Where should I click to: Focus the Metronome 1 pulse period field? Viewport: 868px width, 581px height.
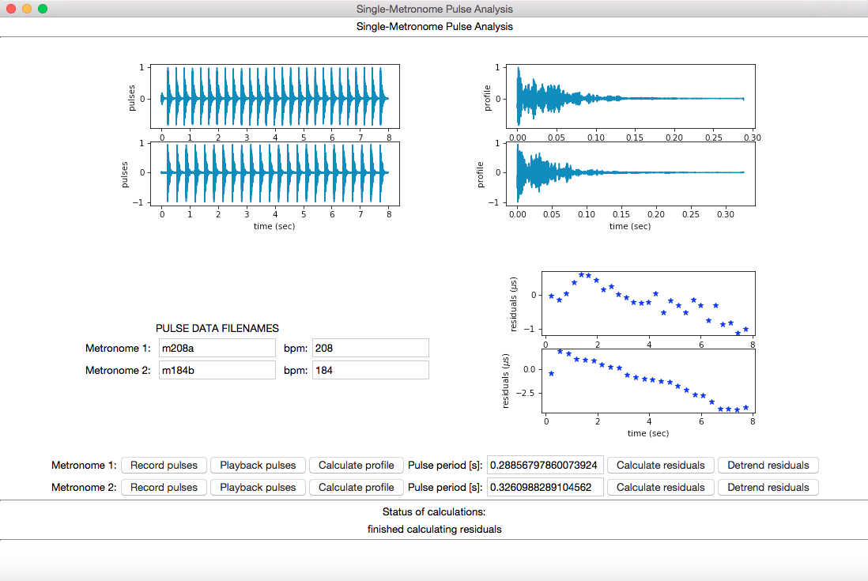coord(545,465)
